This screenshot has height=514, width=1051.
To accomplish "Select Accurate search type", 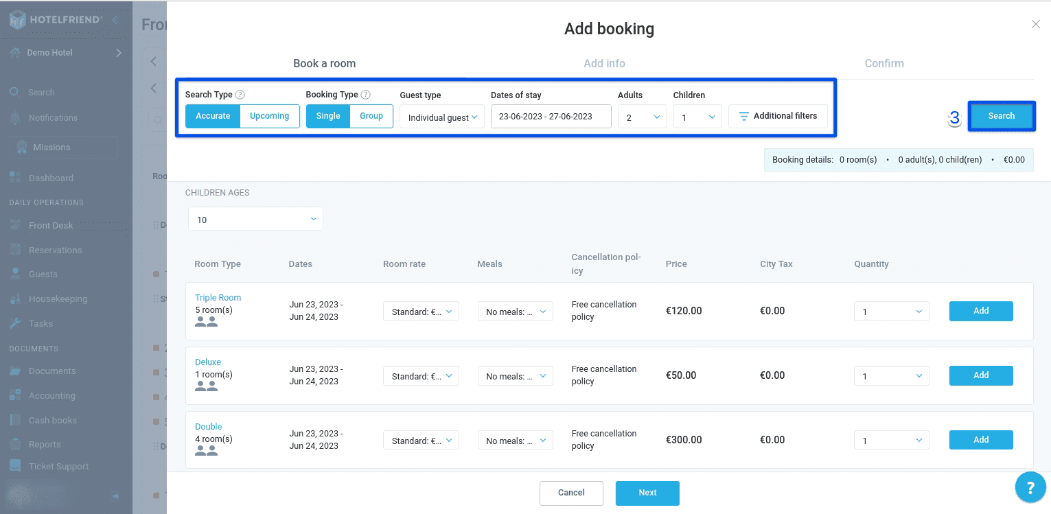I will coord(212,116).
